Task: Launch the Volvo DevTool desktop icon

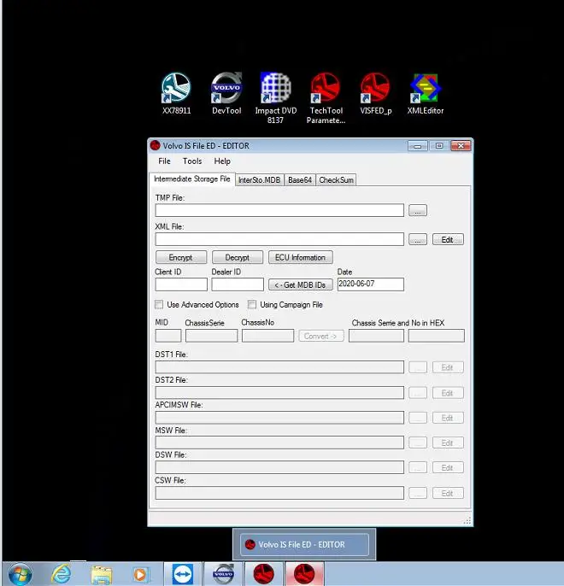Action: tap(226, 94)
